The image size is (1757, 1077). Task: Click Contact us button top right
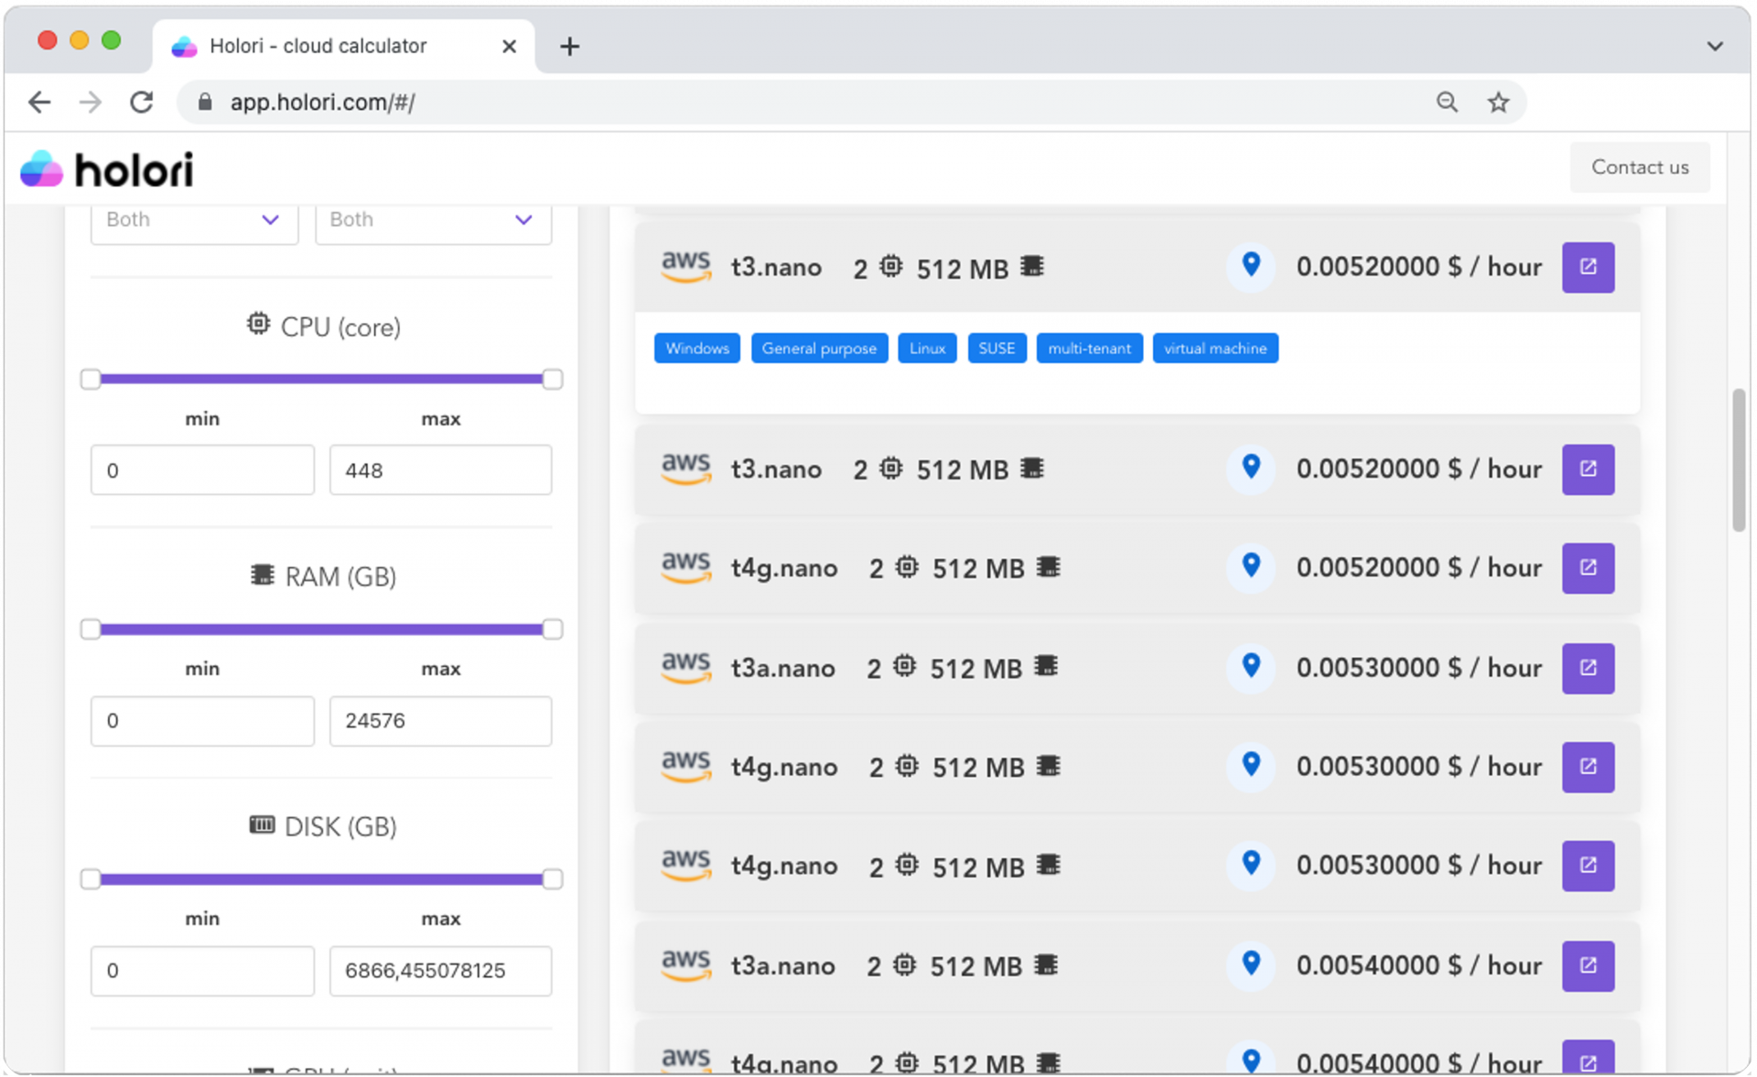[1640, 167]
